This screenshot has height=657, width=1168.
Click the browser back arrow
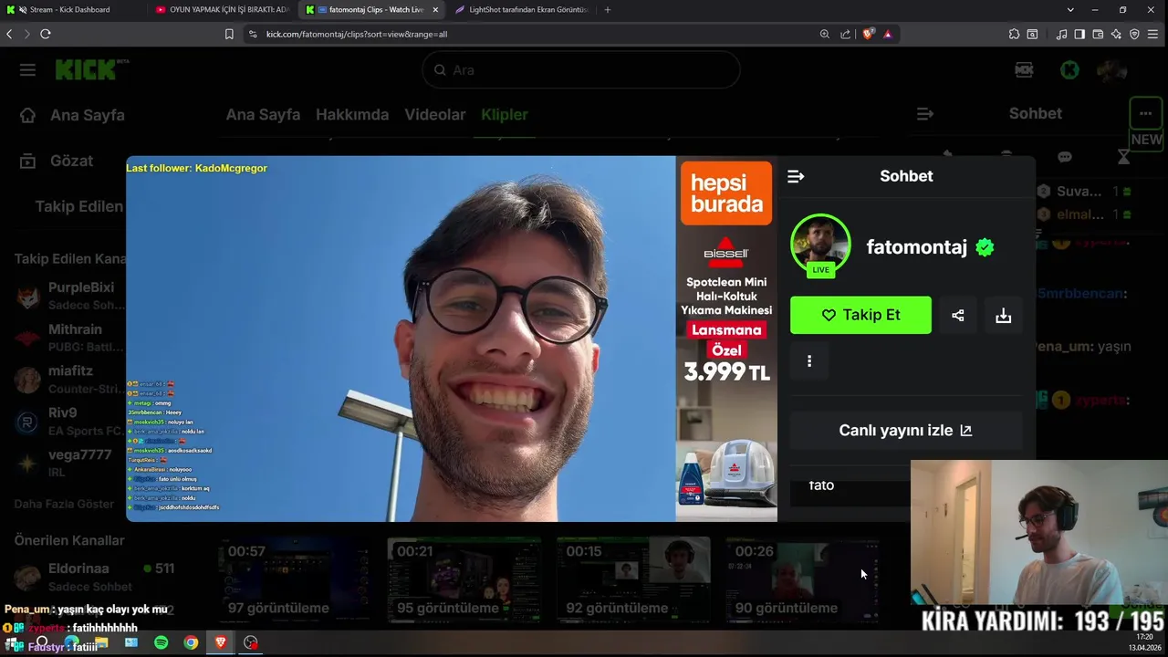[x=9, y=34]
